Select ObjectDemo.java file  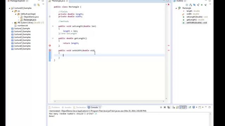(31, 17)
